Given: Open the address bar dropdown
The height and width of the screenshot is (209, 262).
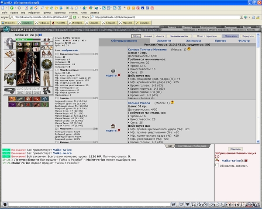Looking at the screenshot, I should tap(70, 17).
